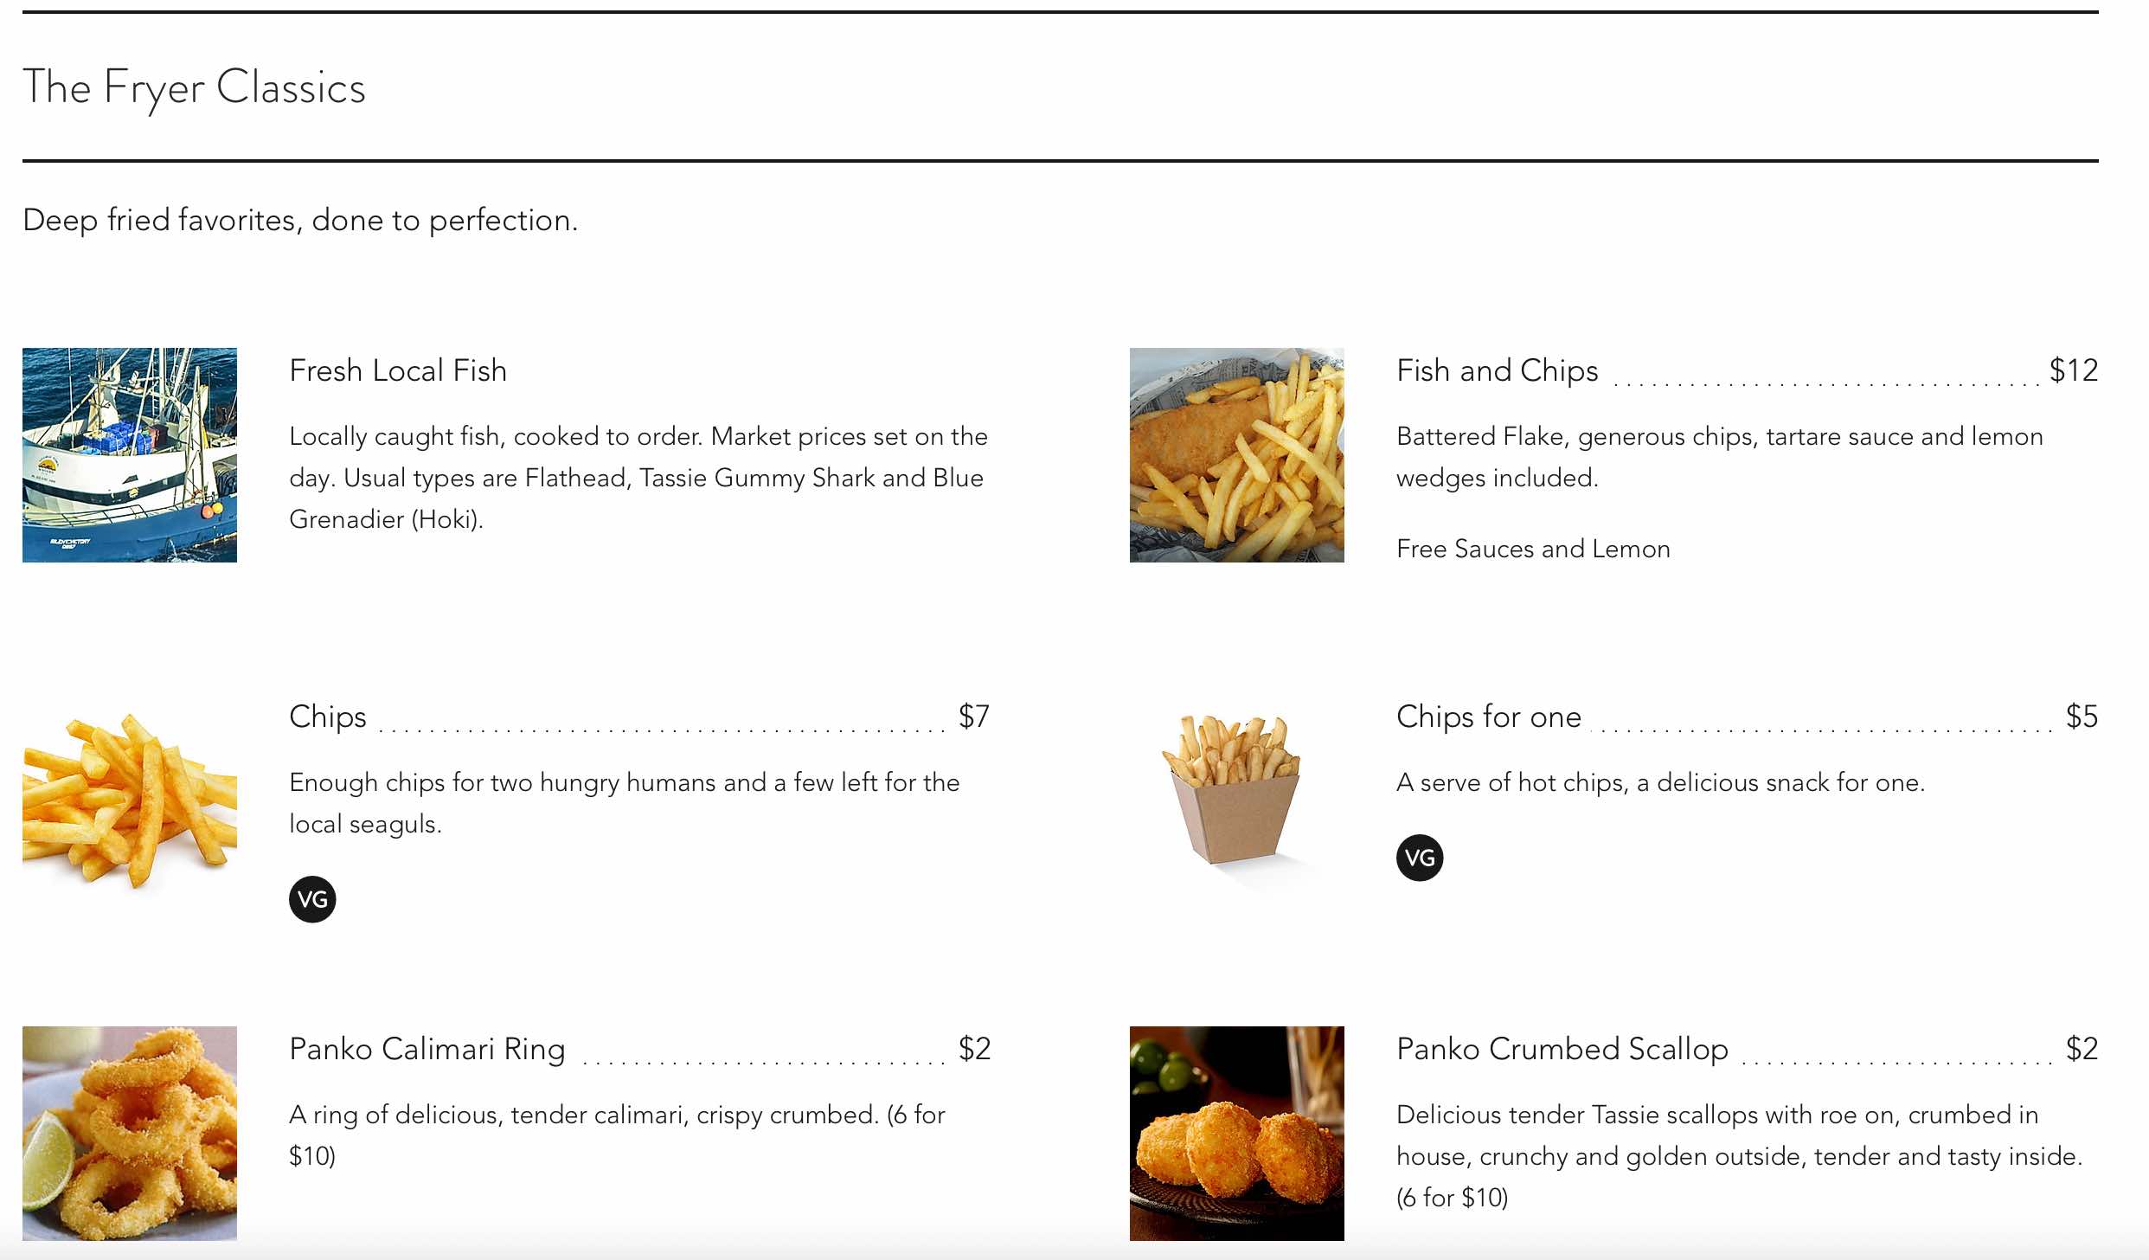Open the Fish and Chips photo

[x=1237, y=455]
